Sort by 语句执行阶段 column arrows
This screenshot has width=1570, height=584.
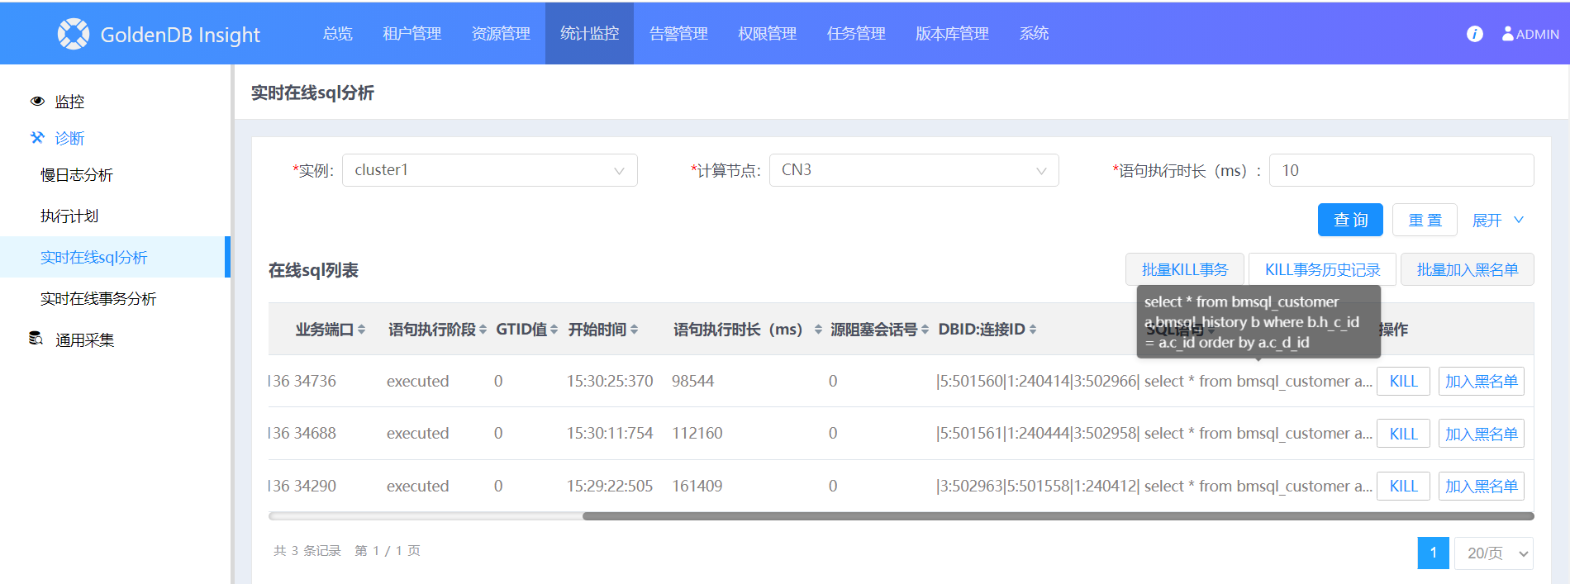pos(483,330)
